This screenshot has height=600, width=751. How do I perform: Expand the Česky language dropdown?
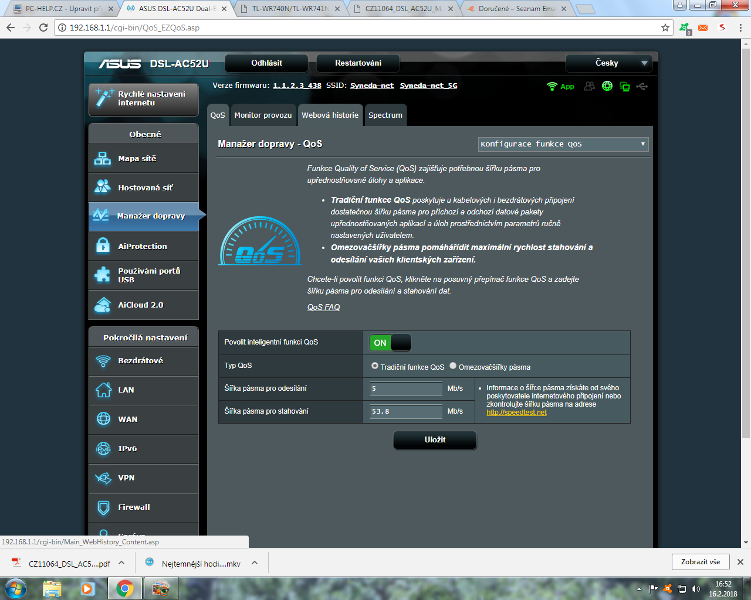coord(609,63)
